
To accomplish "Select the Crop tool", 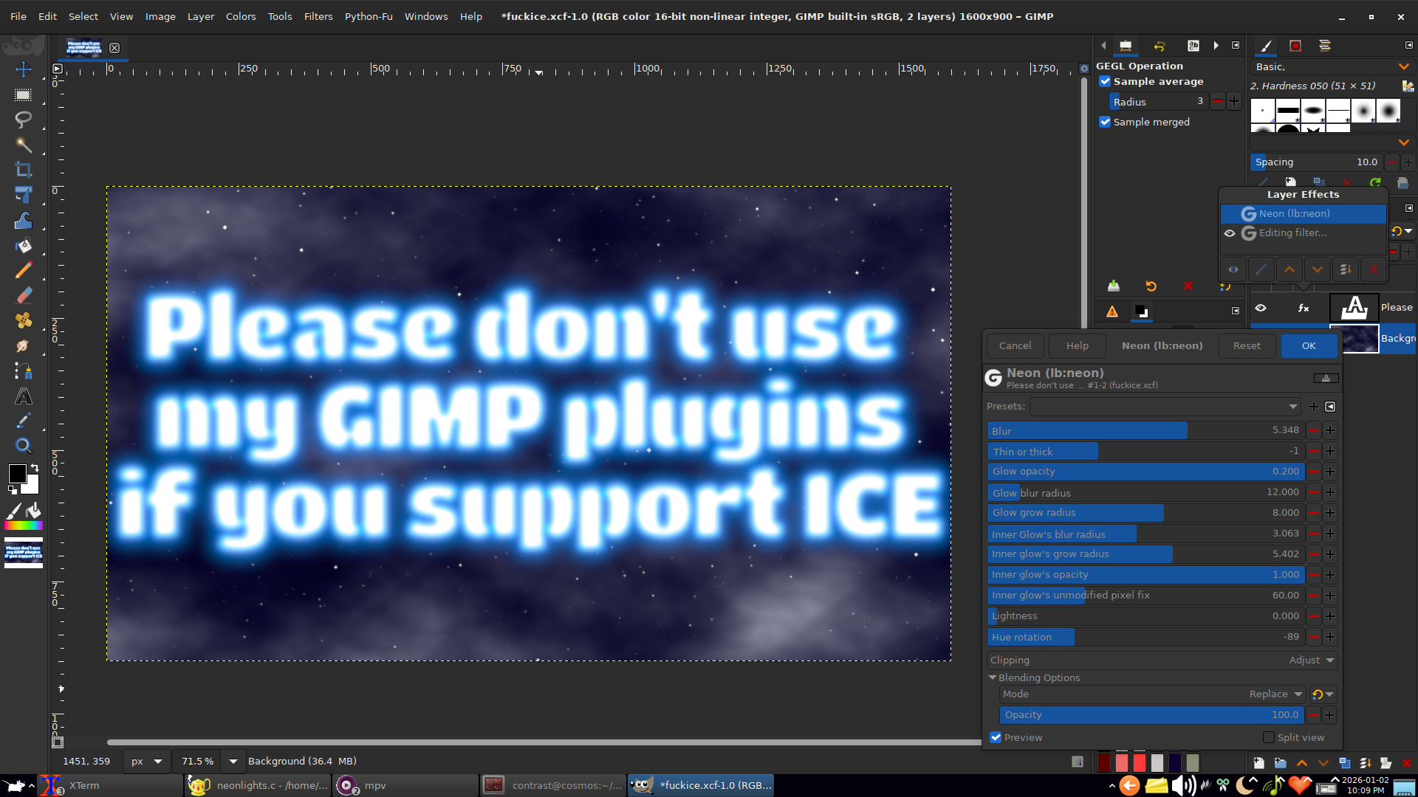I will (x=24, y=170).
